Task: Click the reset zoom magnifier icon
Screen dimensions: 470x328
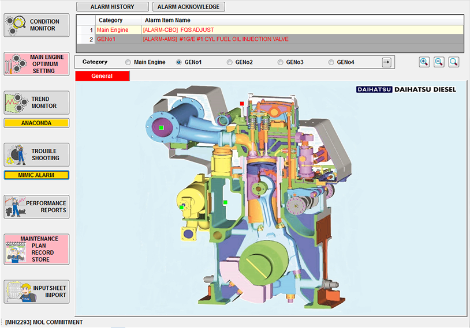Action: coord(454,62)
